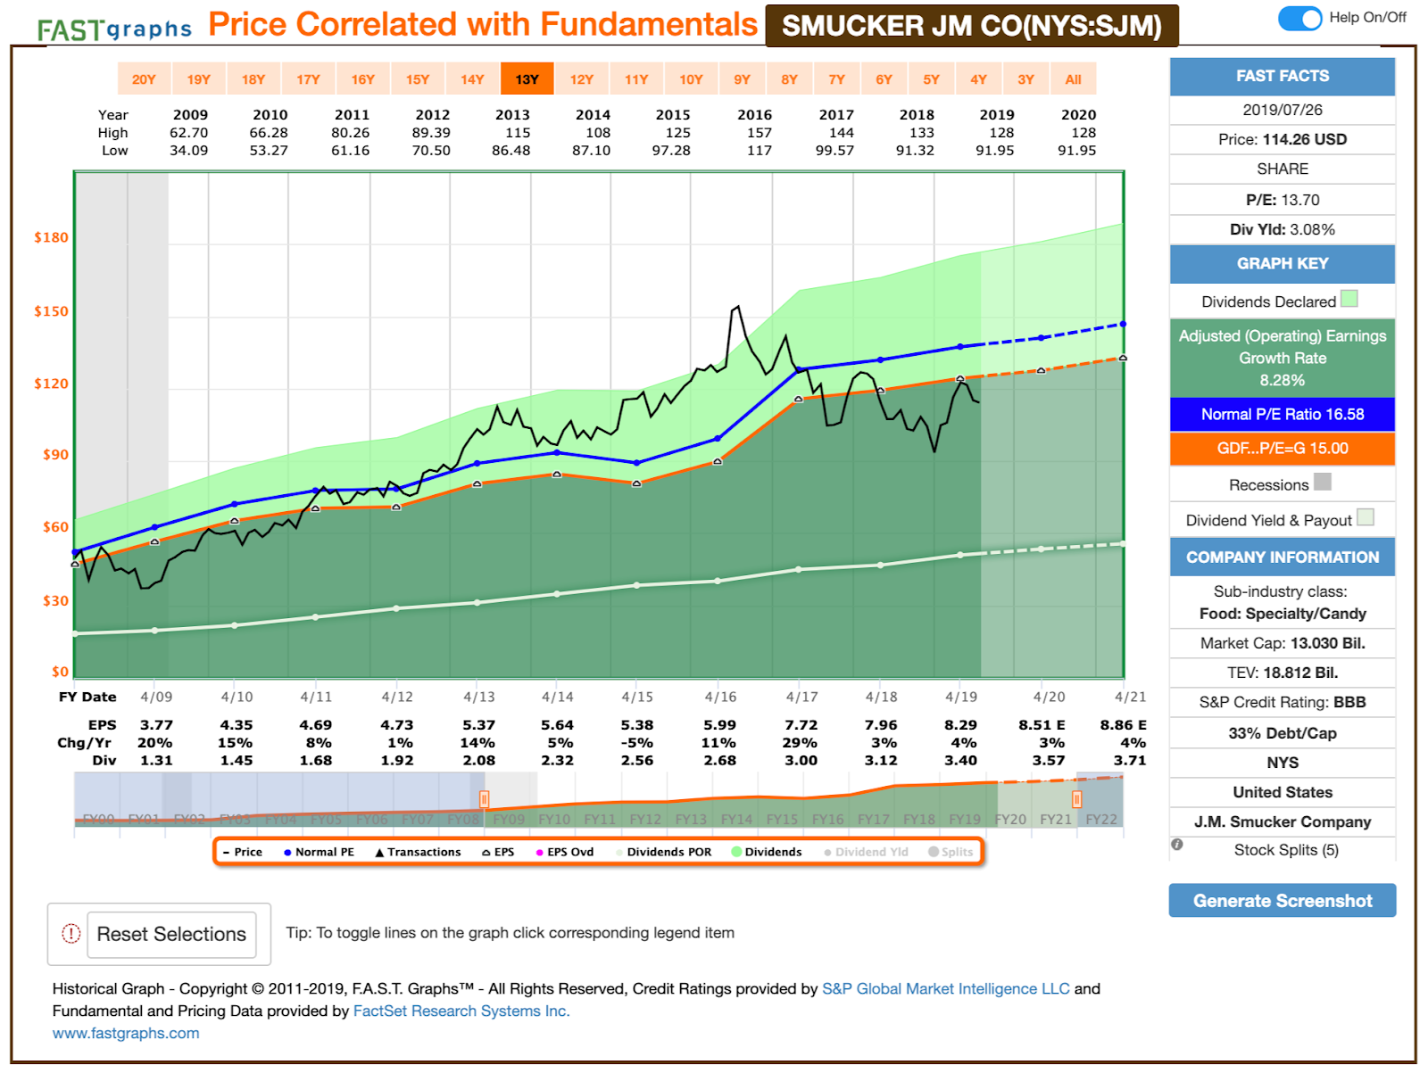Image resolution: width=1428 pixels, height=1065 pixels.
Task: Click the TEV 18.812 Bil. row
Action: click(1283, 673)
